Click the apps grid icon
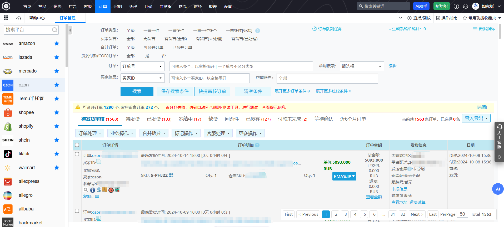Viewport: 504px width, 227px height. (x=6, y=18)
